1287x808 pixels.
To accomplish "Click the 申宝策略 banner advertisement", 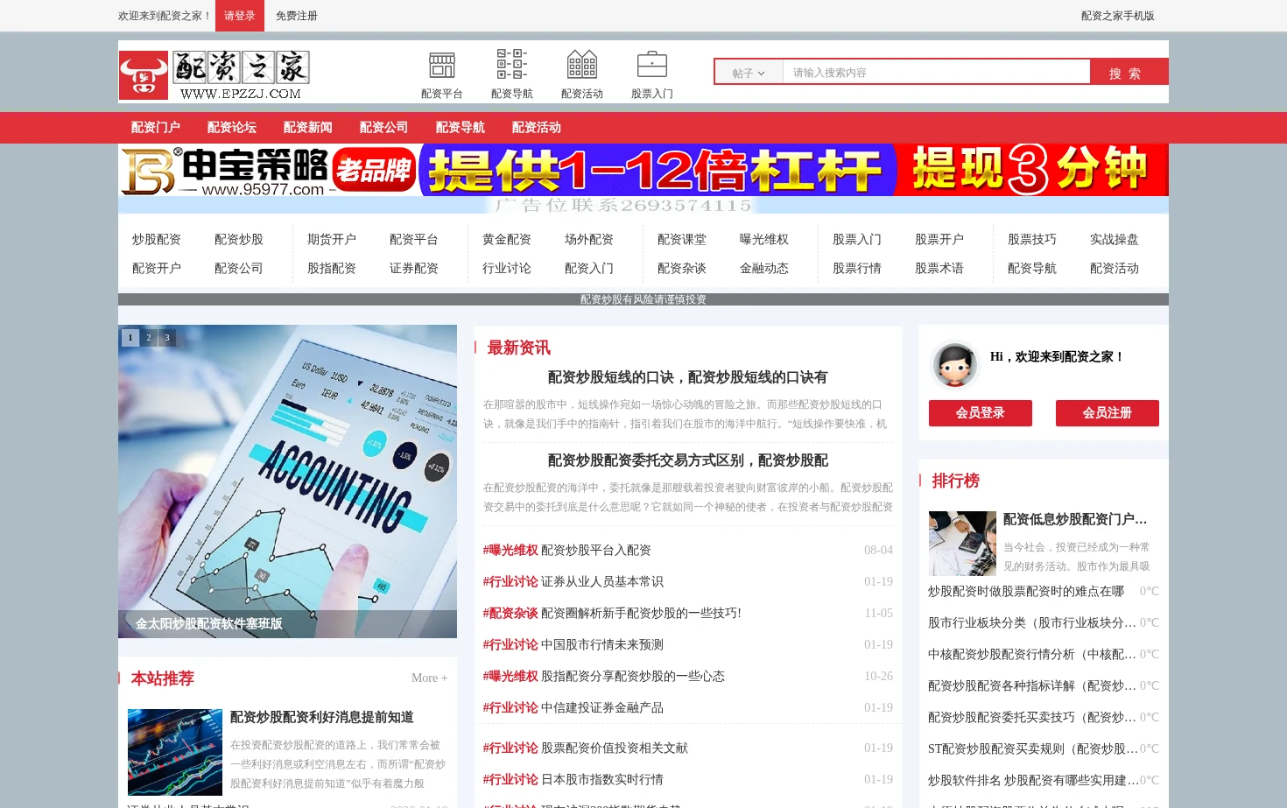I will pos(643,170).
